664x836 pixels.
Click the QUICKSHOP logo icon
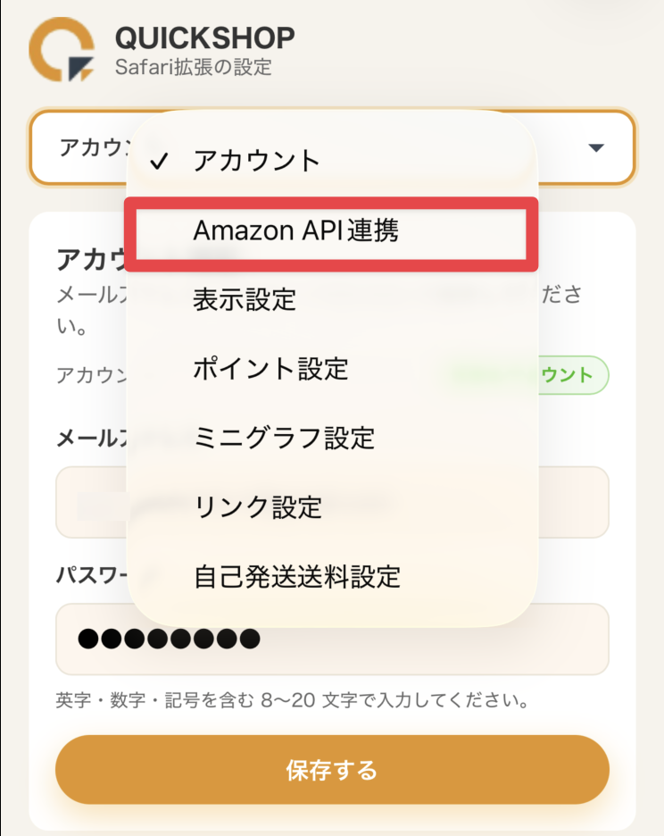click(62, 49)
